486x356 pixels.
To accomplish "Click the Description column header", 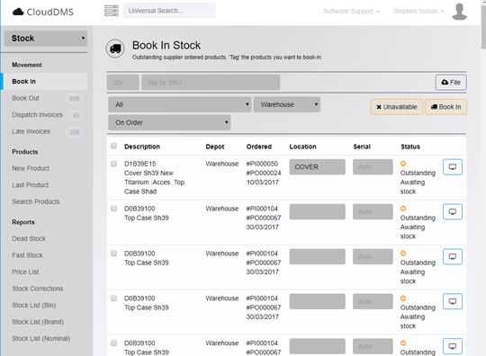I will [142, 147].
